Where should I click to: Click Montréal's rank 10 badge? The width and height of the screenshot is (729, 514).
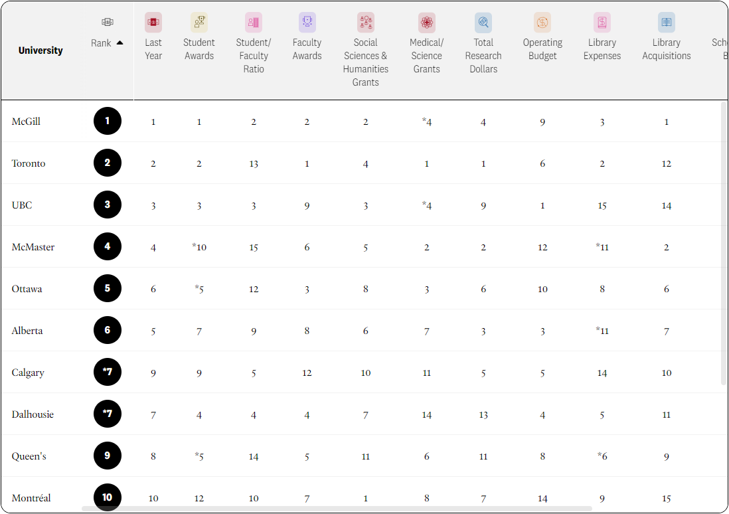coord(108,497)
